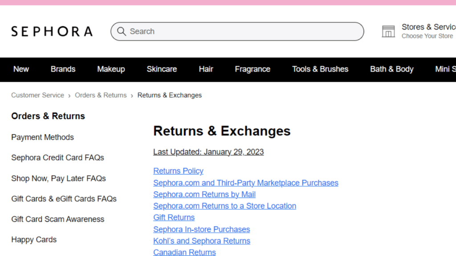Image resolution: width=456 pixels, height=256 pixels.
Task: View the New arrivals section
Action: [21, 69]
